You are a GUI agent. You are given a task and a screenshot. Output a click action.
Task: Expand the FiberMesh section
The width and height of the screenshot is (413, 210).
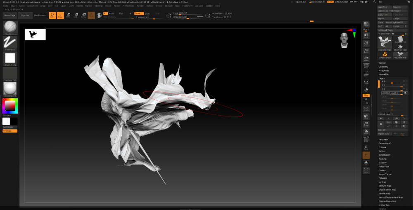click(x=383, y=140)
